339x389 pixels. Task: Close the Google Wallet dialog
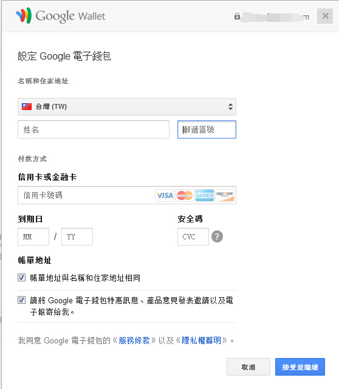[325, 16]
